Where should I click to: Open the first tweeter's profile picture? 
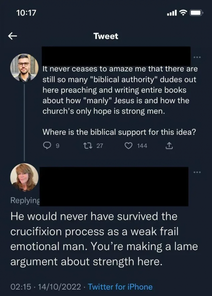tap(24, 69)
